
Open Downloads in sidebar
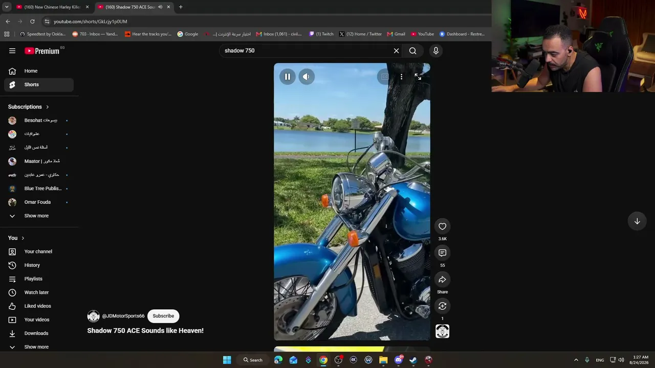pos(39,333)
